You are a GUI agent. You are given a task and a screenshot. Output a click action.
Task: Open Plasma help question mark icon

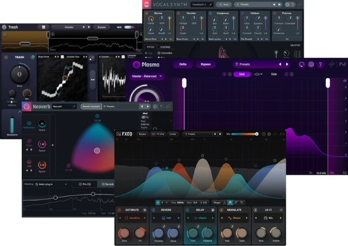click(320, 64)
